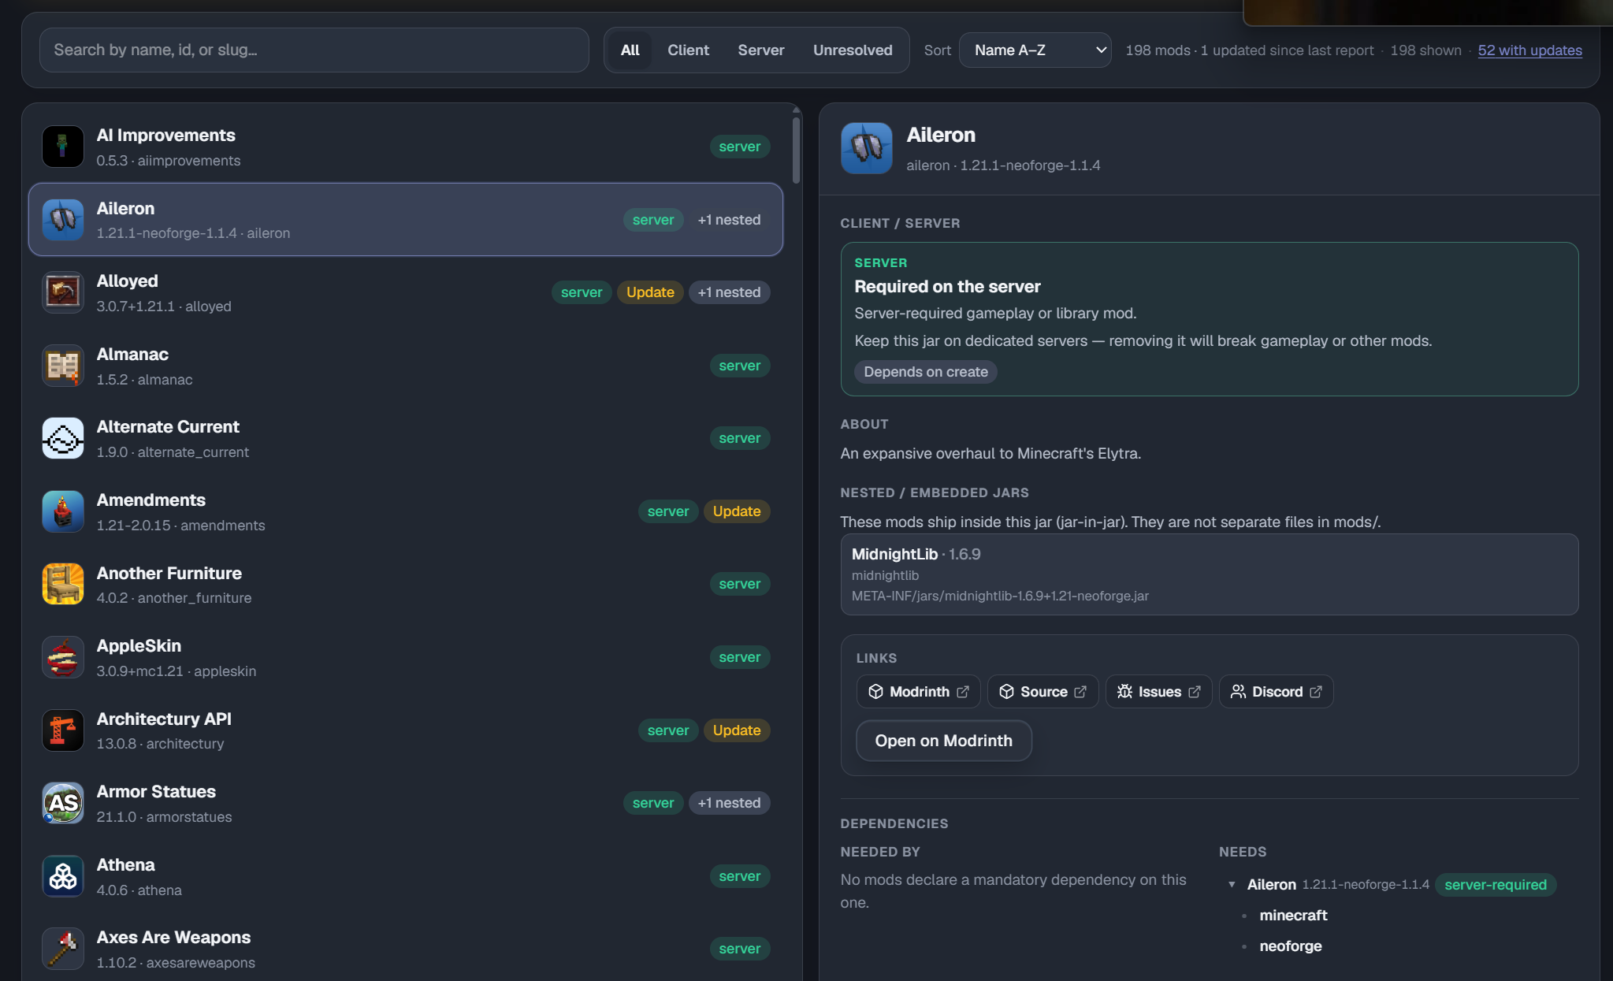Click the Amendments mod icon
Screen dimensions: 1613x981
click(63, 511)
